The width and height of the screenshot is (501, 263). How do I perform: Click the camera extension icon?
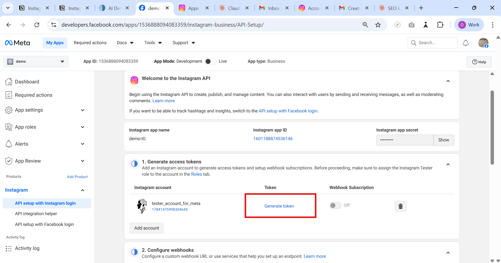[411, 25]
